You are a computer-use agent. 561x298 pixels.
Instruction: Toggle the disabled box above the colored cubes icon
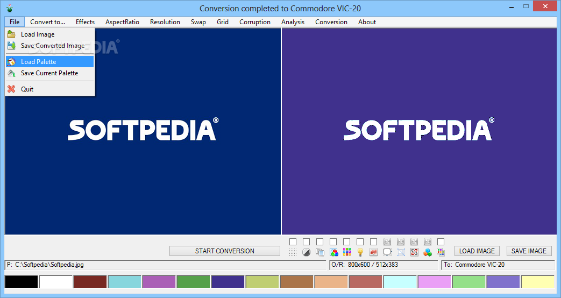tap(428, 242)
